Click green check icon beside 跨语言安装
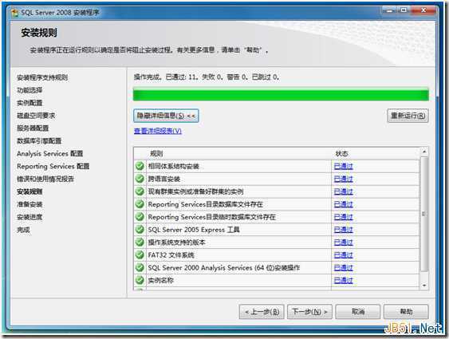This screenshot has height=339, width=449. coord(140,179)
